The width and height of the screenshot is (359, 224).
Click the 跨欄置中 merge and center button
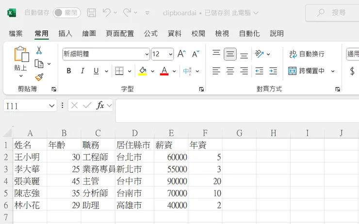[306, 71]
